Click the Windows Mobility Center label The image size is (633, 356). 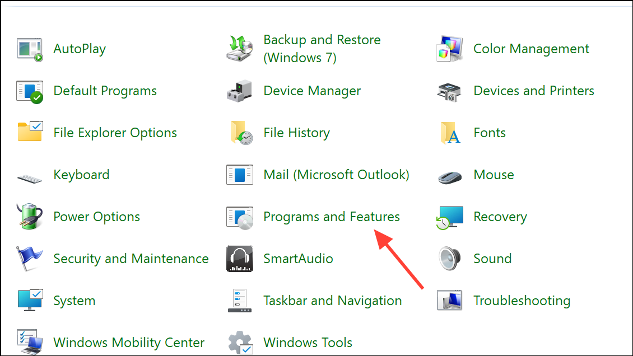pyautogui.click(x=129, y=343)
